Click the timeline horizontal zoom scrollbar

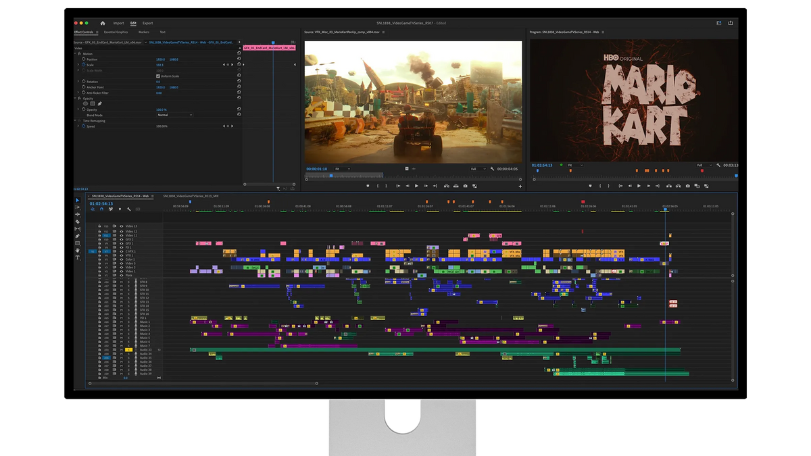(203, 383)
